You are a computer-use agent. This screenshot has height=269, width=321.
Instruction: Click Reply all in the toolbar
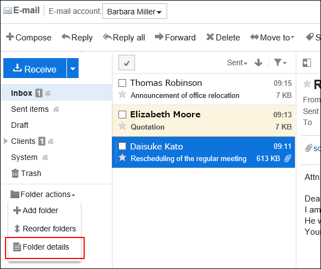[x=124, y=38]
